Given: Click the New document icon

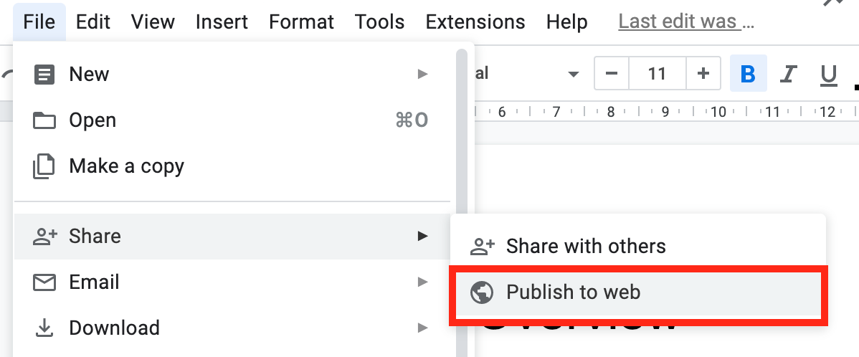Looking at the screenshot, I should 44,75.
